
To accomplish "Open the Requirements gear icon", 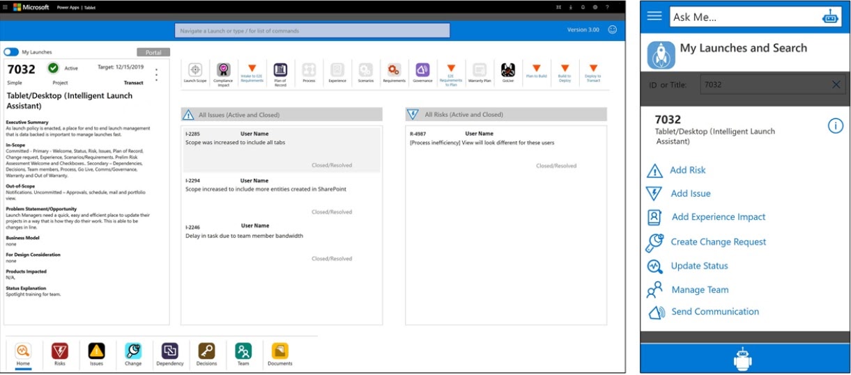I will [x=394, y=70].
